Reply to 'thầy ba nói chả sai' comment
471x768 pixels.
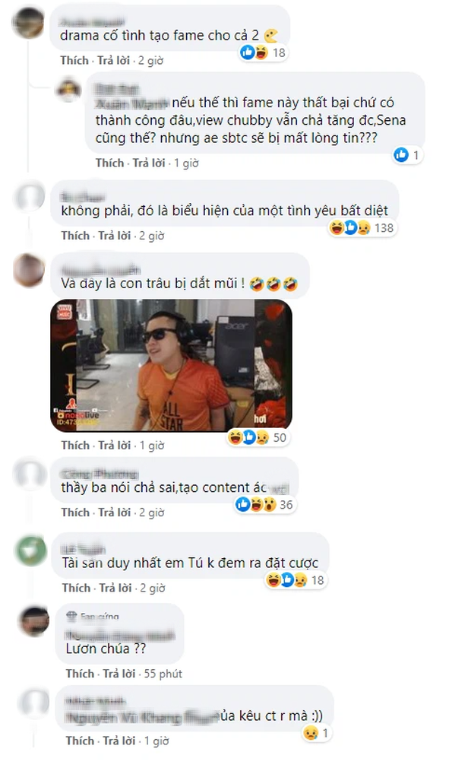[115, 513]
